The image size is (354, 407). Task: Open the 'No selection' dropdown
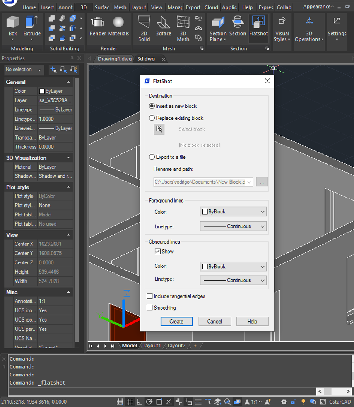click(x=24, y=70)
